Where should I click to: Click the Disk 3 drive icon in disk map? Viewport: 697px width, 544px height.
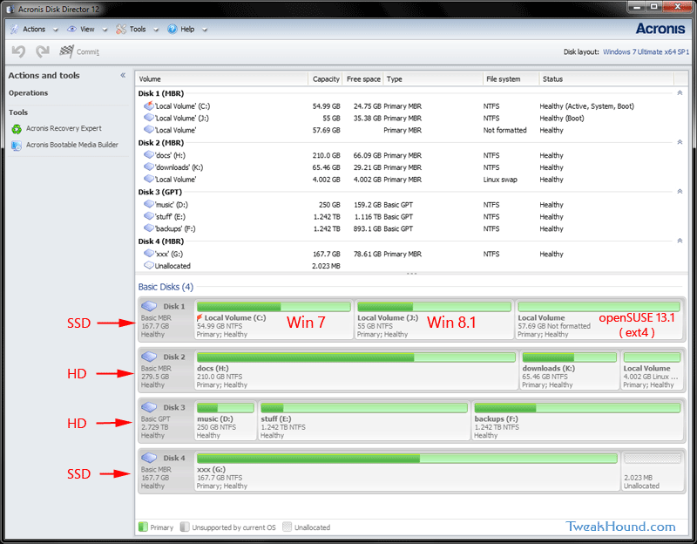[149, 407]
